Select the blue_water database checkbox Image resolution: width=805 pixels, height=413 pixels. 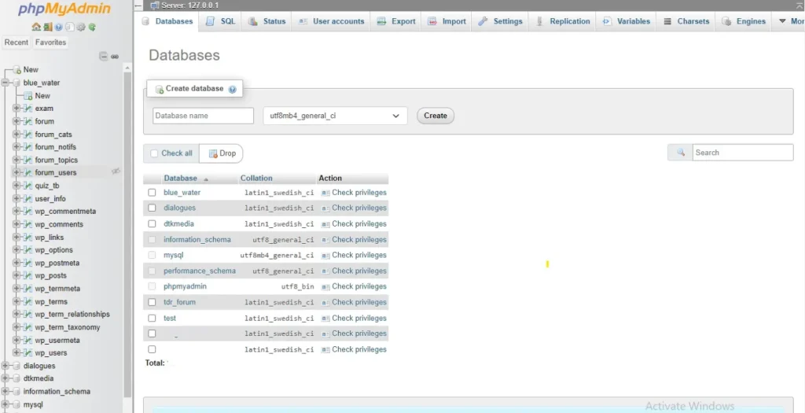coord(152,192)
